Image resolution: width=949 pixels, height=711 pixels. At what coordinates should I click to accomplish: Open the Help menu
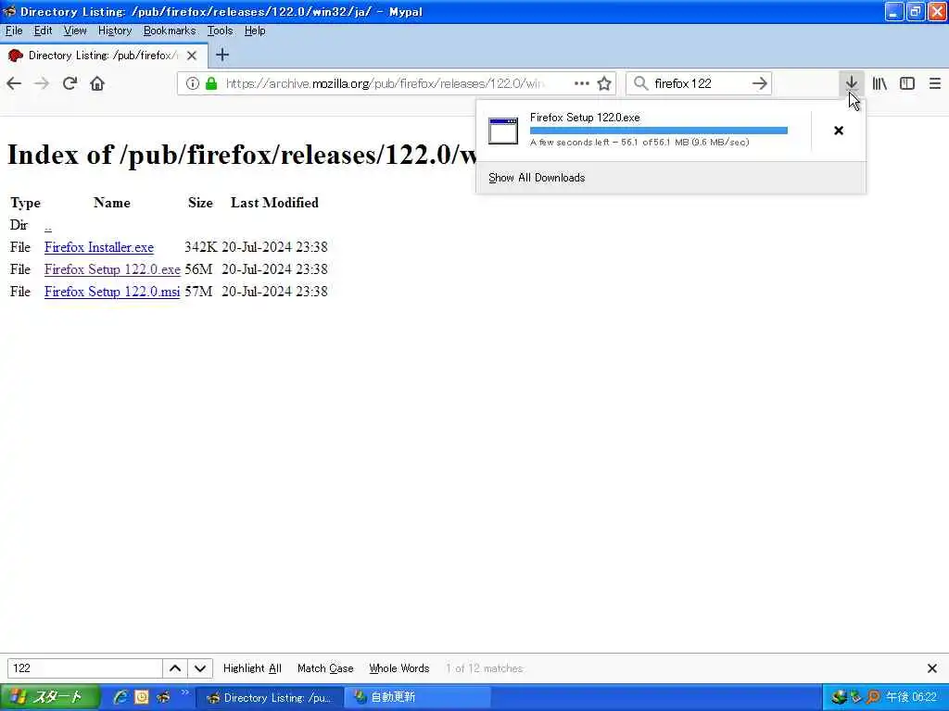tap(255, 31)
